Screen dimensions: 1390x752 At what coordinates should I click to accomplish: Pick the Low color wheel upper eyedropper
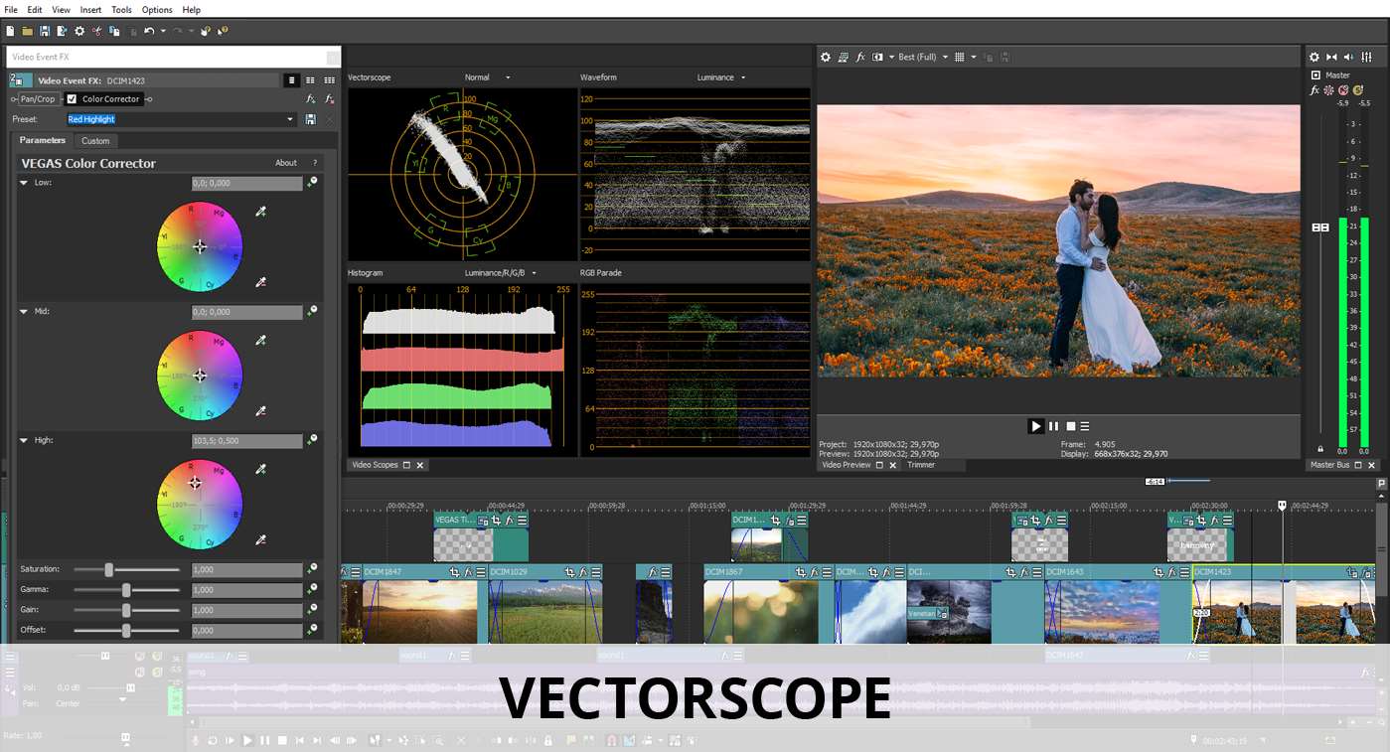(x=261, y=211)
